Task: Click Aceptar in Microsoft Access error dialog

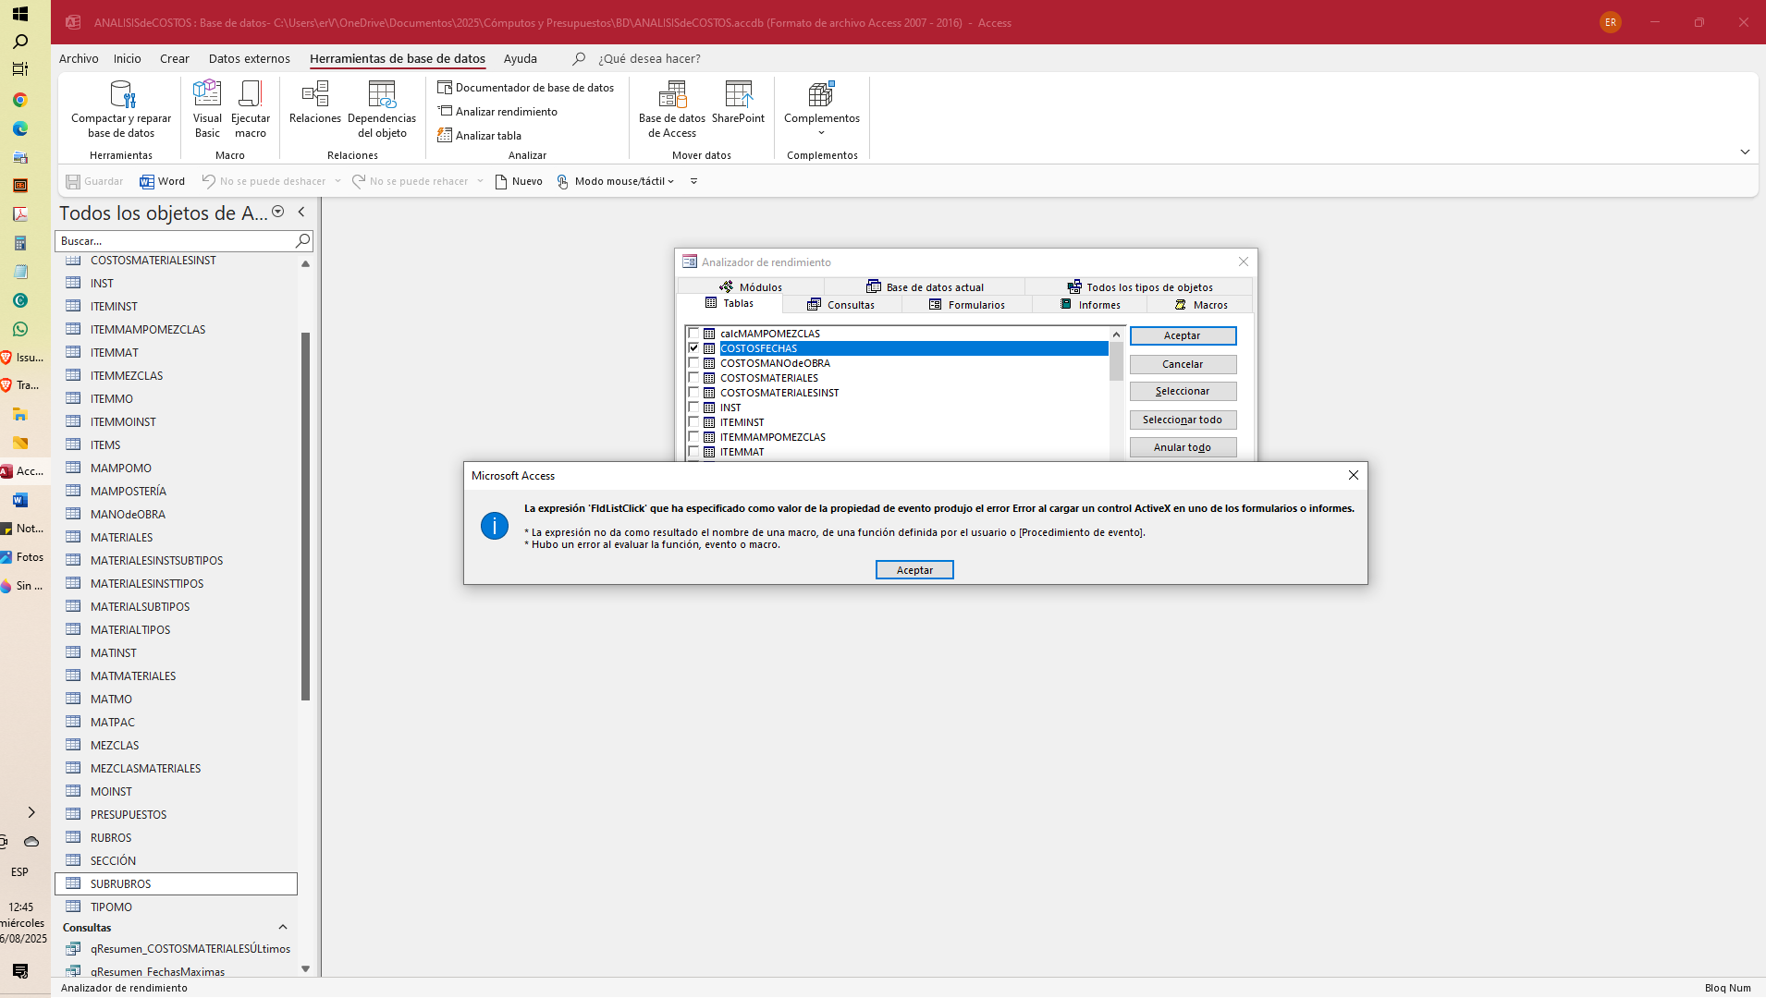Action: [x=914, y=570]
